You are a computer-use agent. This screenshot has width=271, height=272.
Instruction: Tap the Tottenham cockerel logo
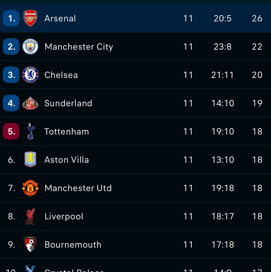tap(31, 131)
